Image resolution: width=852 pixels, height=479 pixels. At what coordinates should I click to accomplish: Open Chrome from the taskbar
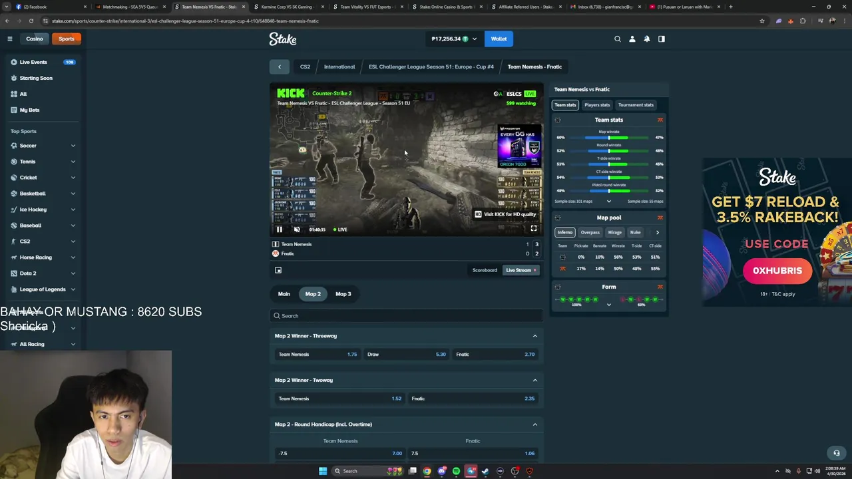click(x=427, y=471)
